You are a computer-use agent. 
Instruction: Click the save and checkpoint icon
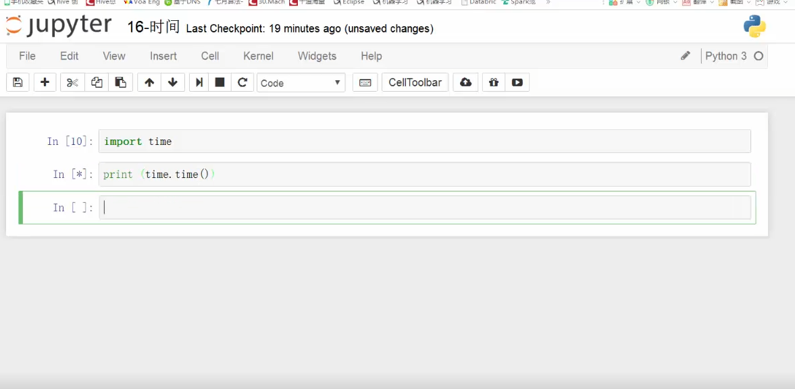point(18,82)
